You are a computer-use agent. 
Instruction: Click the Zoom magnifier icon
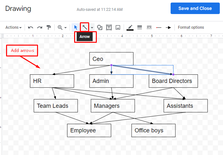(60, 27)
